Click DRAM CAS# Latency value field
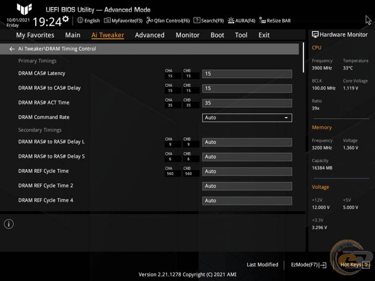The image size is (375, 281). click(247, 74)
